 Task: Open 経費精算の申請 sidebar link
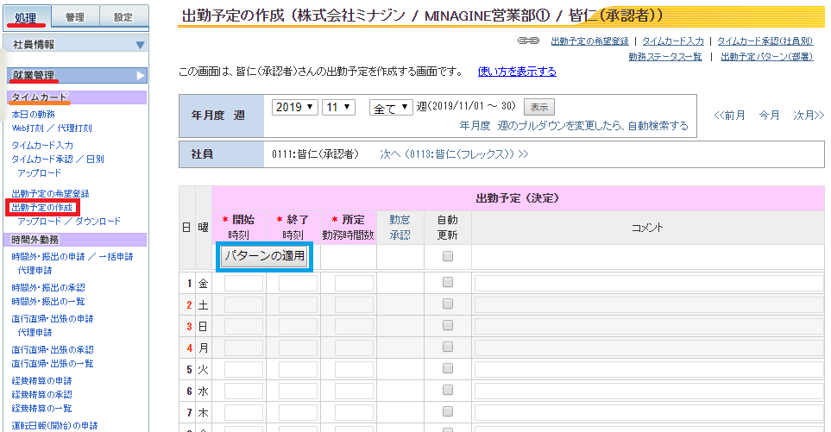point(42,380)
